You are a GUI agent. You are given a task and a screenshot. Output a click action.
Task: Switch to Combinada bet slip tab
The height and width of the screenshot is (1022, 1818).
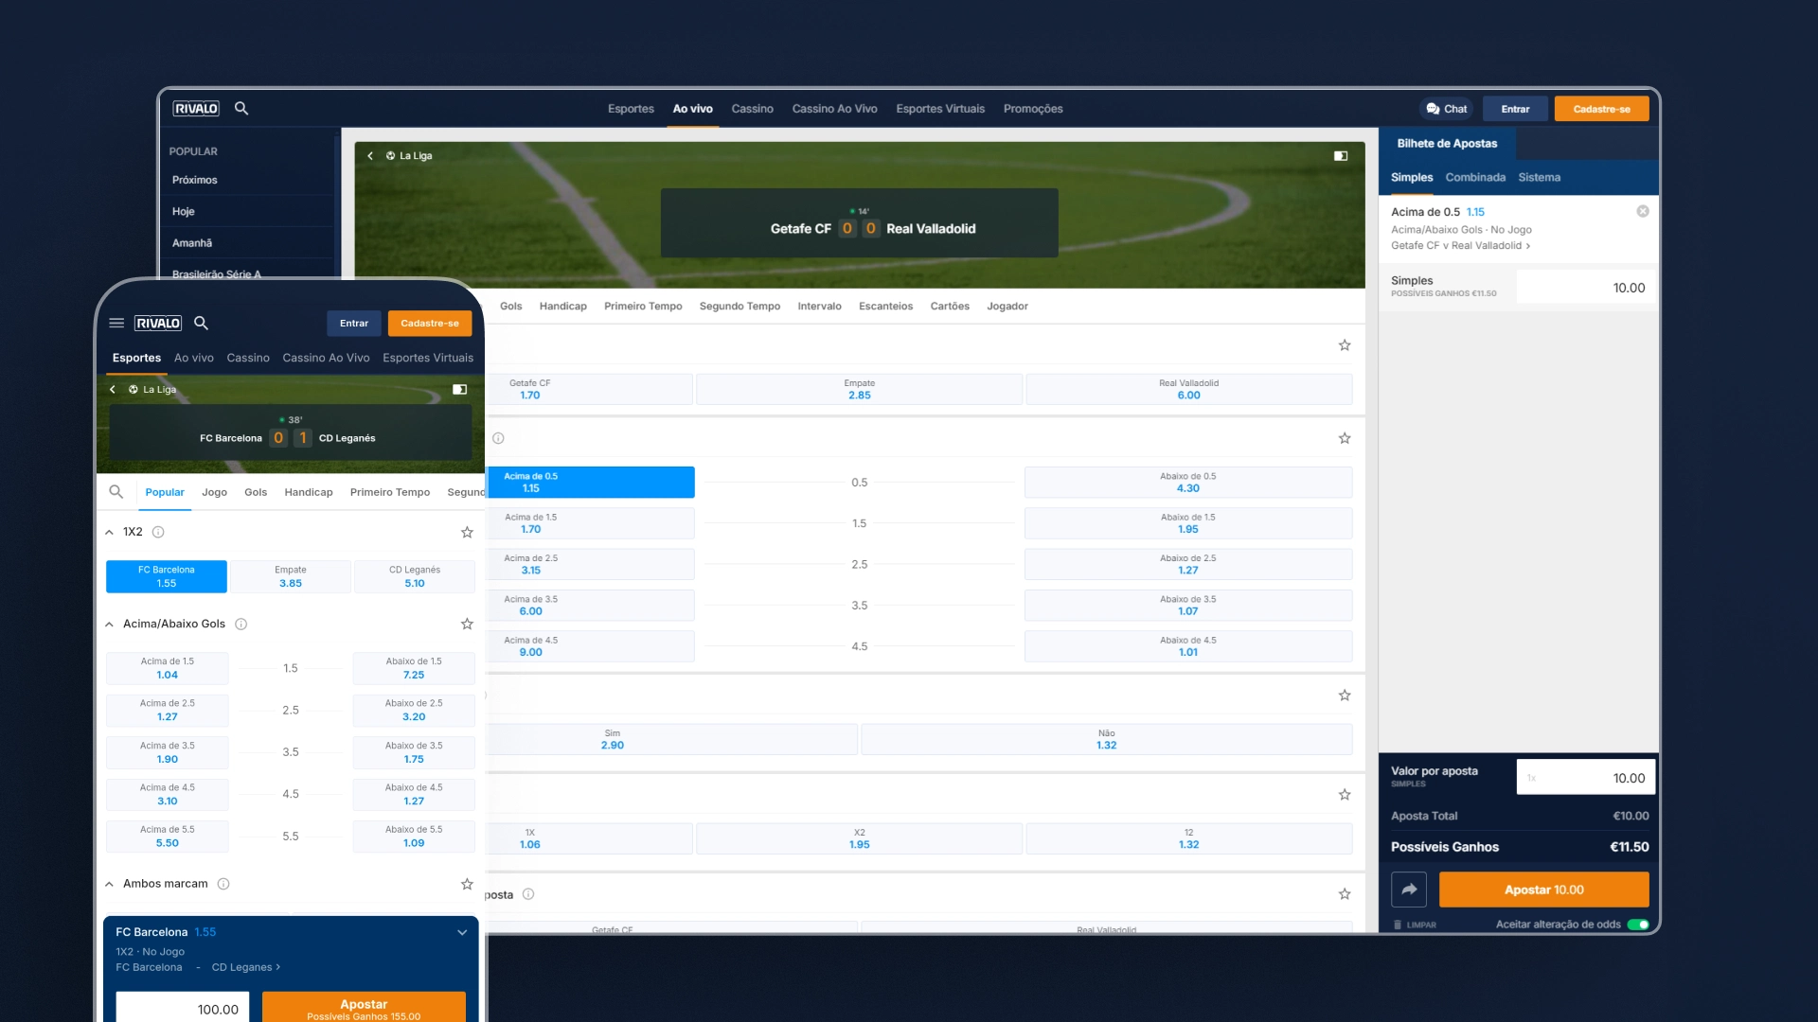(x=1475, y=178)
